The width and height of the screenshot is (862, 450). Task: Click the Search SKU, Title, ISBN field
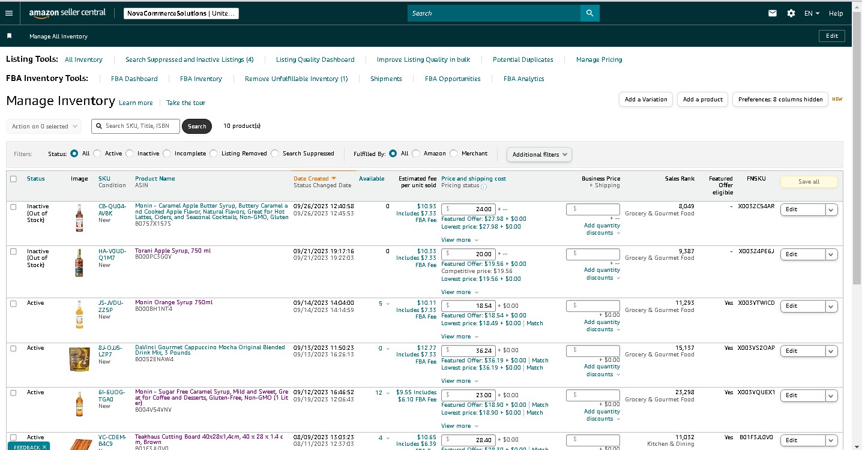coord(135,126)
